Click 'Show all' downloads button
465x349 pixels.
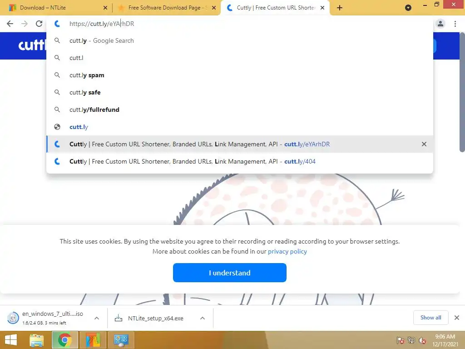(x=430, y=318)
